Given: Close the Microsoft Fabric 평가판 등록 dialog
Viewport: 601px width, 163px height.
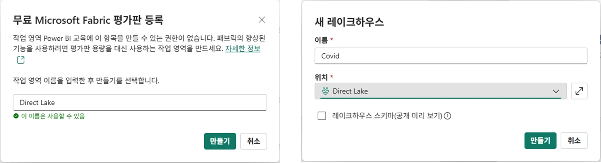Looking at the screenshot, I should pyautogui.click(x=262, y=20).
